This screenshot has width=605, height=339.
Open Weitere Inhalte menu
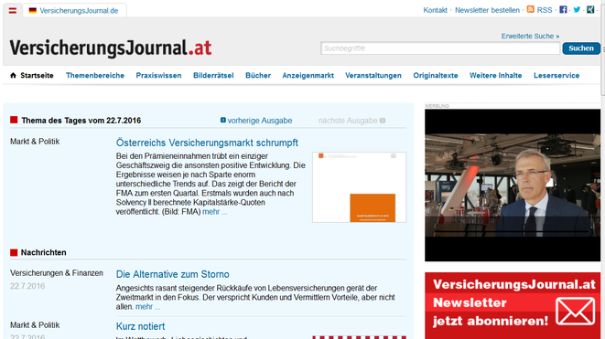pos(495,76)
